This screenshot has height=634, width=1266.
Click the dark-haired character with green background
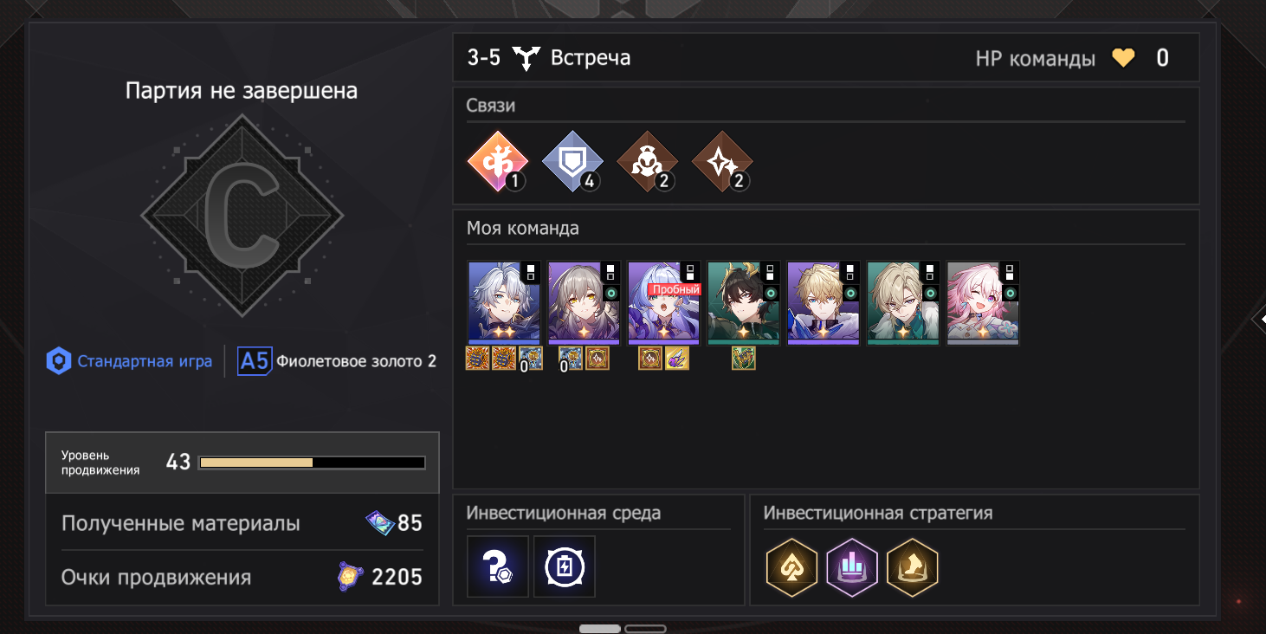coord(744,303)
